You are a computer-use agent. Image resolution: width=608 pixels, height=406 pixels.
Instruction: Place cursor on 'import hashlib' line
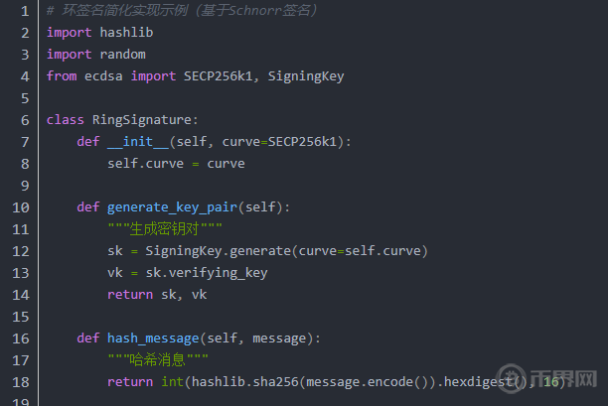99,33
